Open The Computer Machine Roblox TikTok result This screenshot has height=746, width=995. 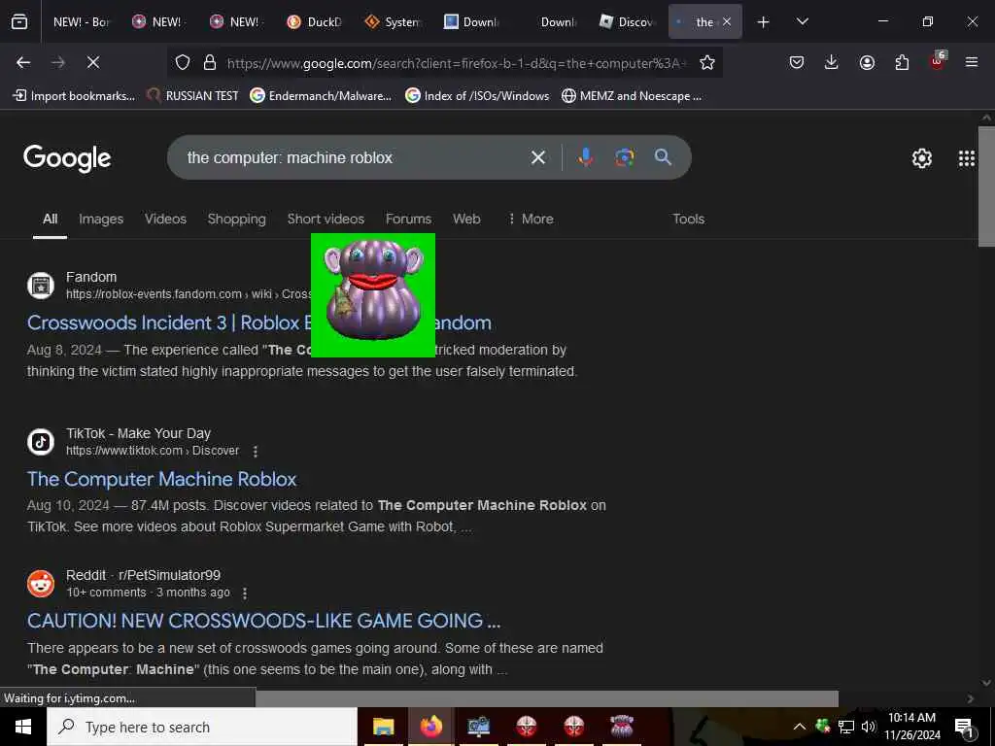point(162,479)
